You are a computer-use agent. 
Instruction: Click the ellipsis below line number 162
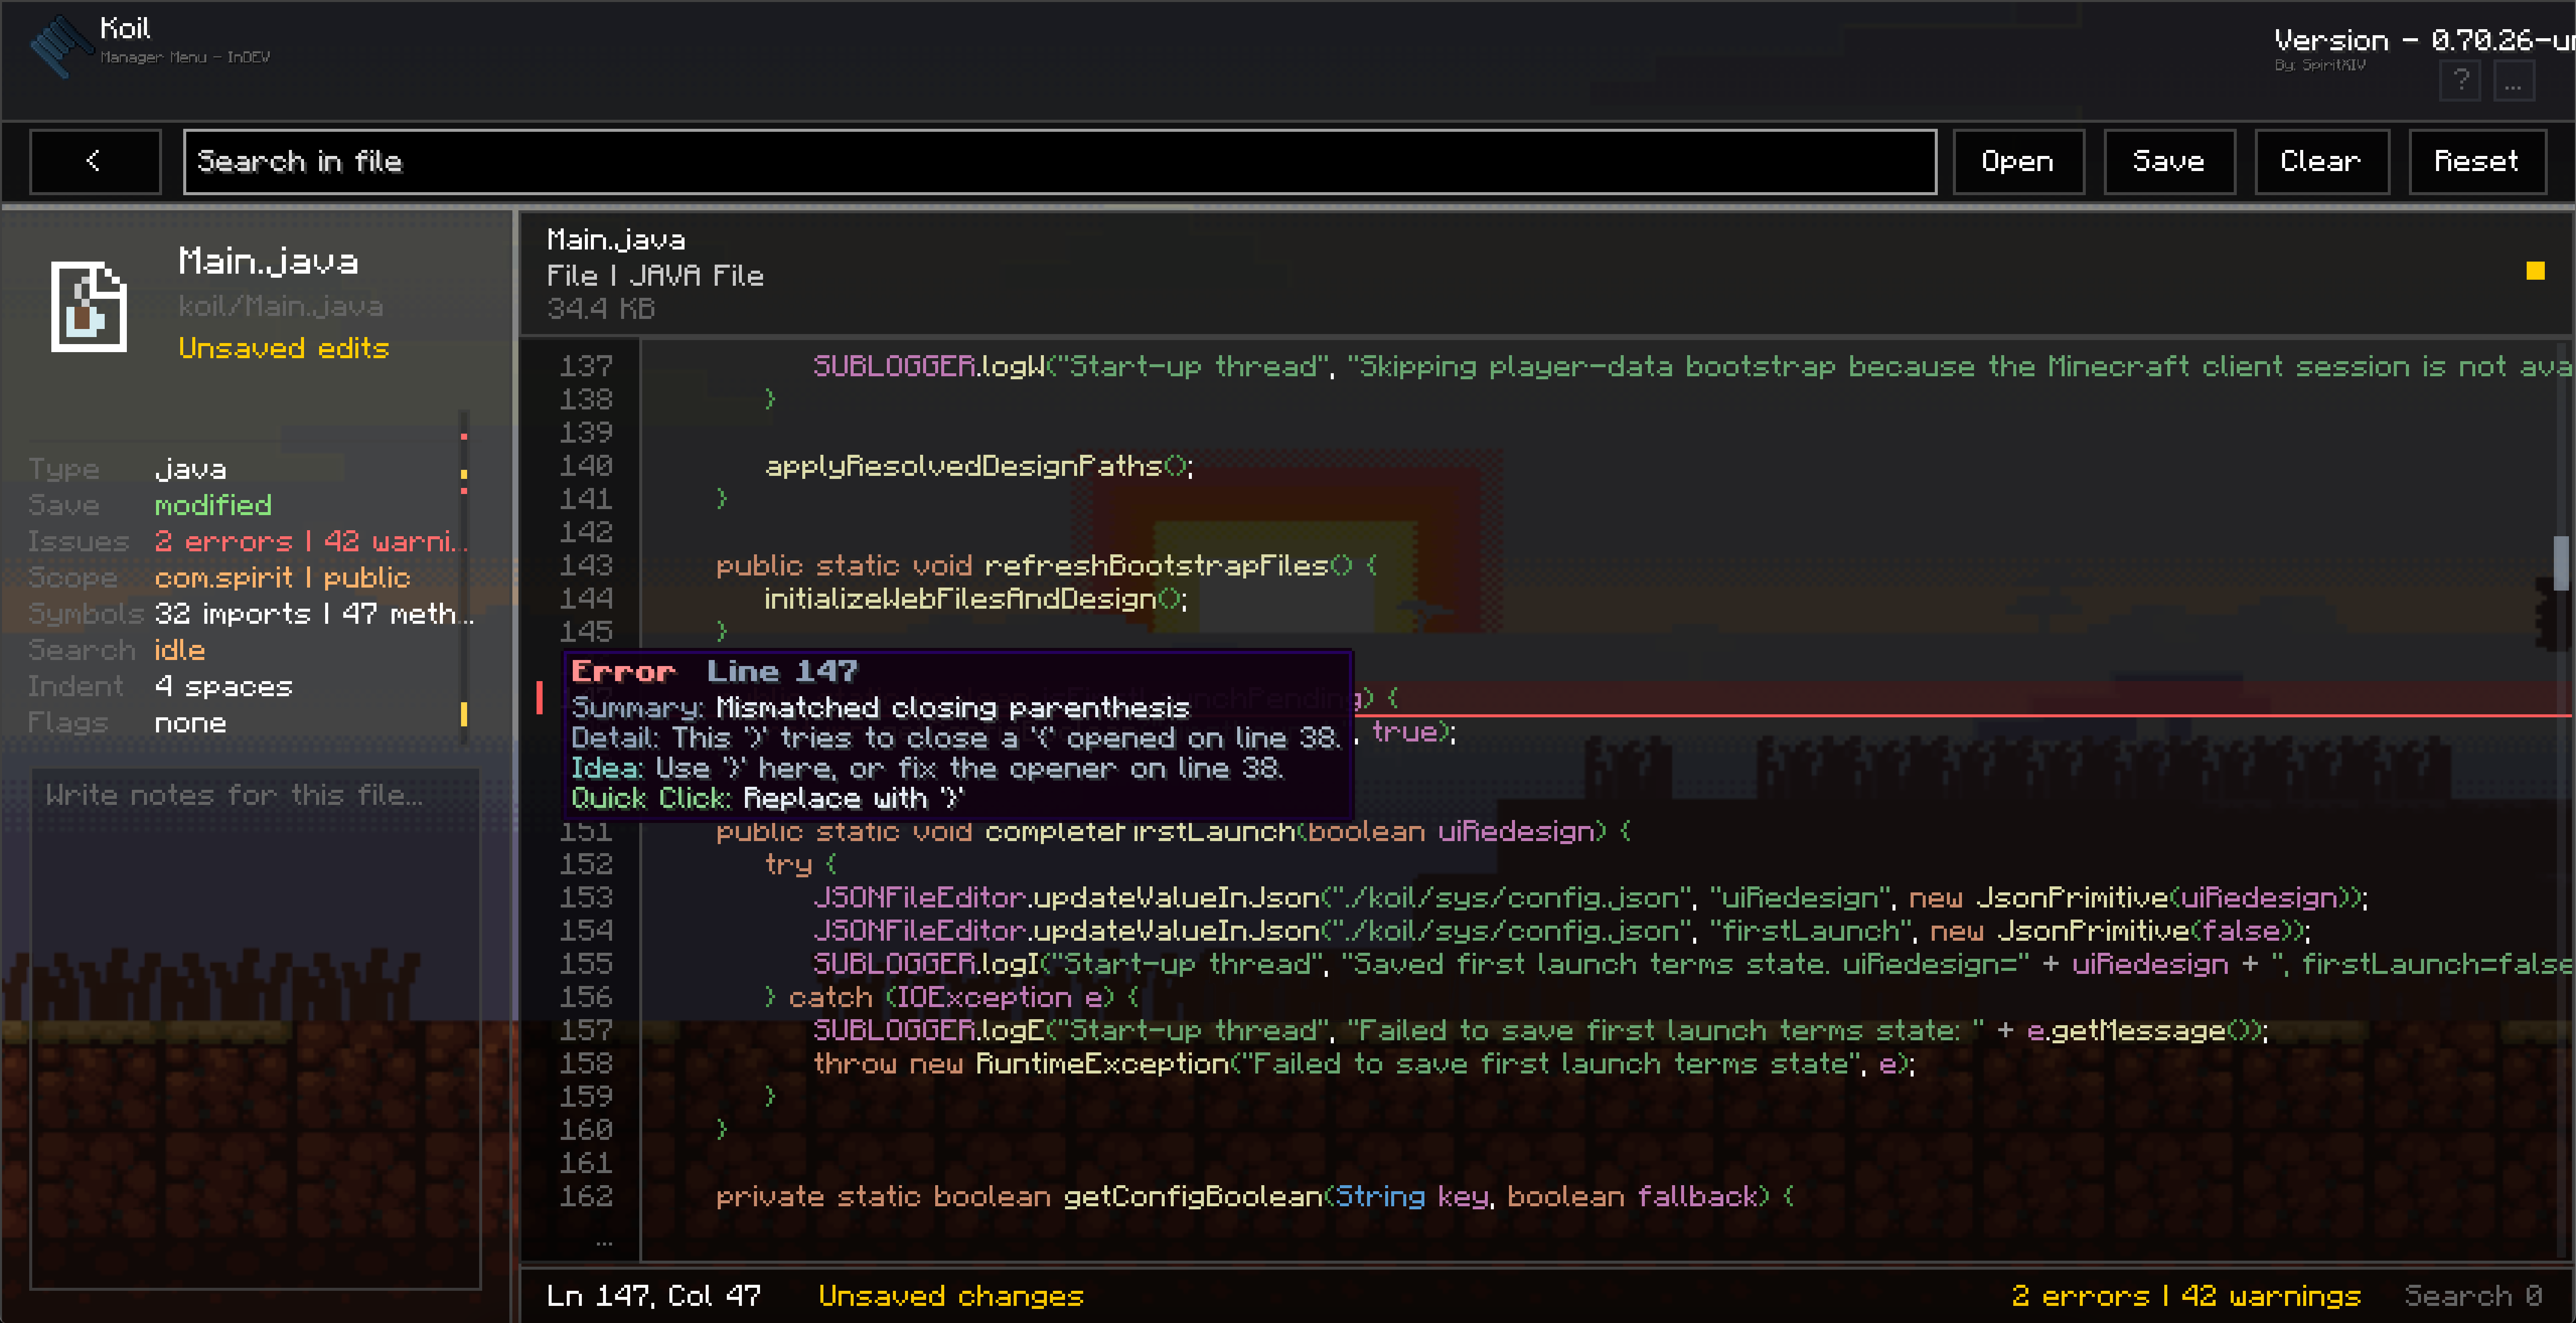coord(603,1244)
